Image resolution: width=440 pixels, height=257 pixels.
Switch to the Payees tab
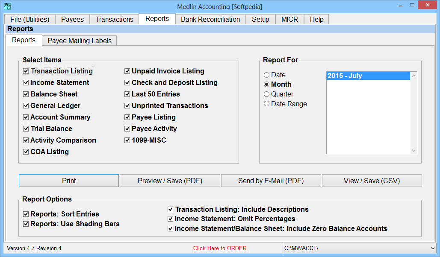click(72, 19)
